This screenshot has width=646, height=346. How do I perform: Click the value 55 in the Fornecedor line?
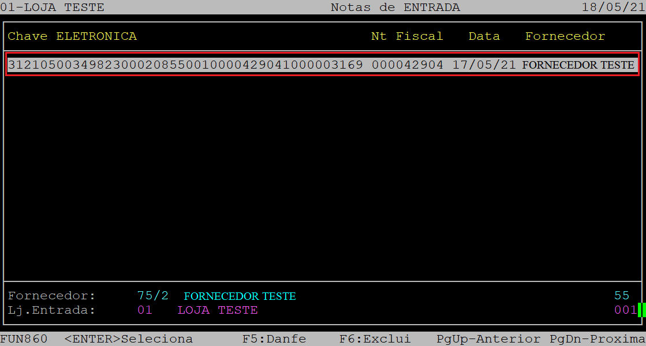coord(621,296)
